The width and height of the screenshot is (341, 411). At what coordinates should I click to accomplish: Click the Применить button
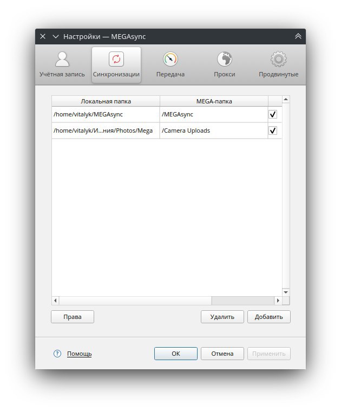point(268,354)
